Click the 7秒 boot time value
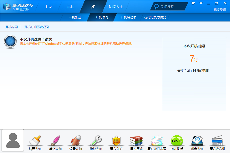Screen dimensions: 230x153 coord(194,59)
